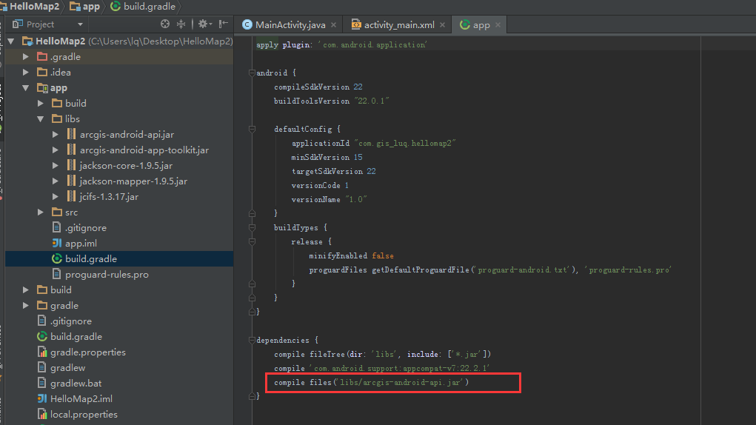Viewport: 756px width, 425px height.
Task: Close the activity_main.xml tab
Action: pos(442,25)
